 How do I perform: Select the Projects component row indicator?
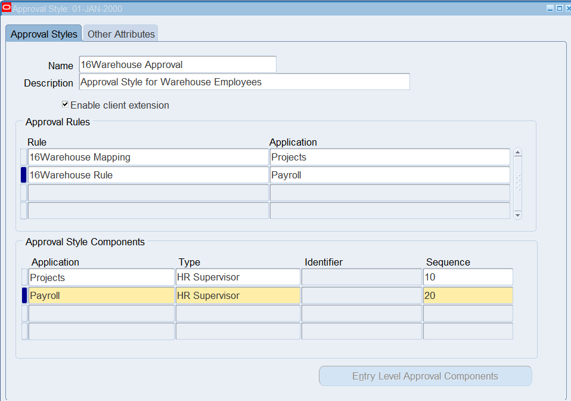[x=24, y=277]
